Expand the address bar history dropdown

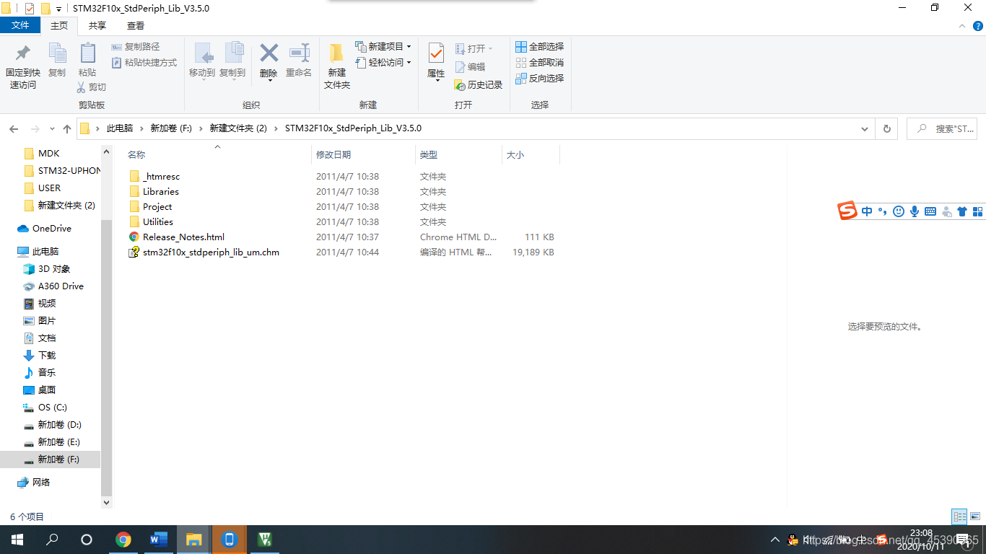click(x=865, y=128)
